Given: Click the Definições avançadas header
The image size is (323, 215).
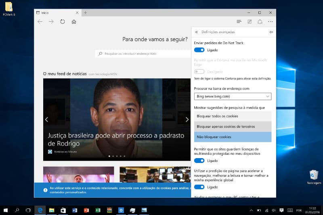Looking at the screenshot, I should 218,32.
